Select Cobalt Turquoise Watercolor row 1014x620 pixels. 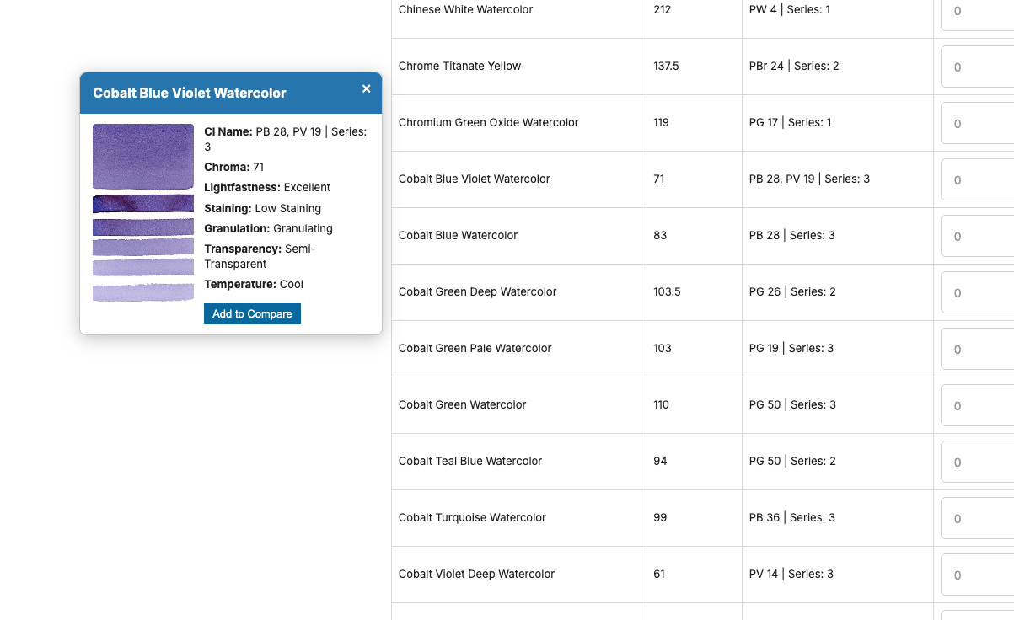point(472,518)
